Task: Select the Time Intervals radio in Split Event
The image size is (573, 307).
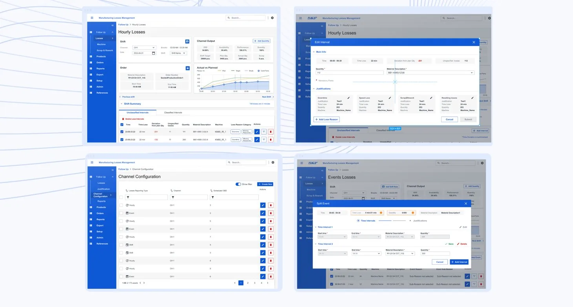Action: [358, 221]
